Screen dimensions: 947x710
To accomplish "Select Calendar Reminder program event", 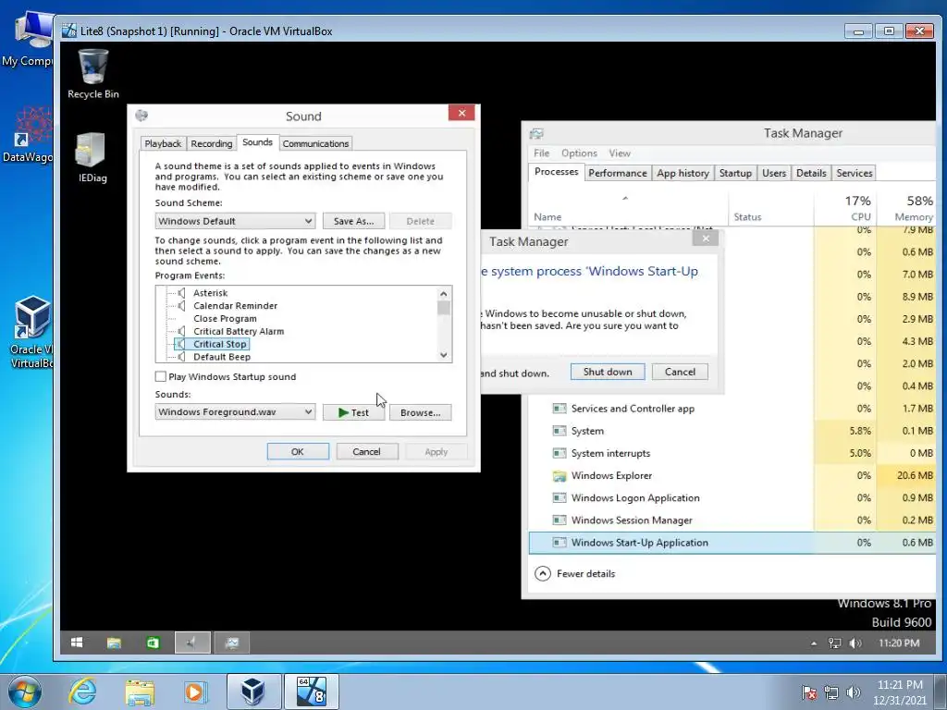I will coord(236,305).
